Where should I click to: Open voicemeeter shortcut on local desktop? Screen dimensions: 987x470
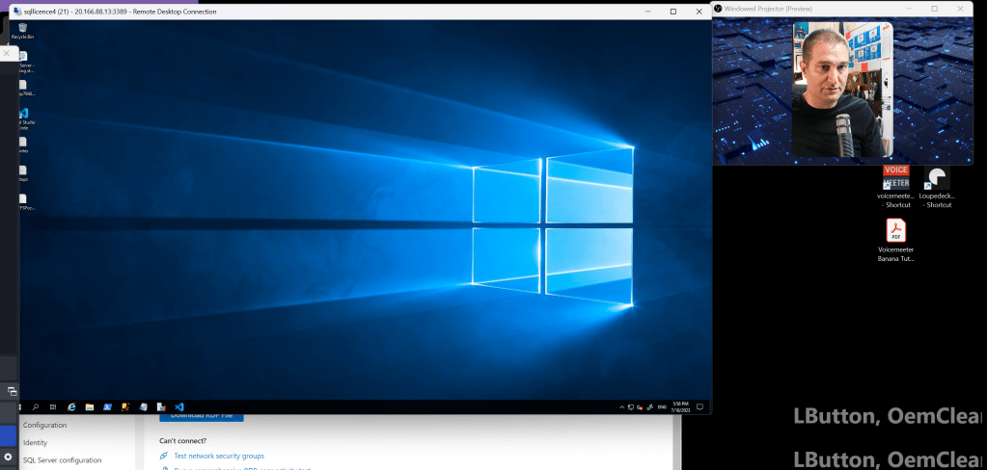pos(895,187)
